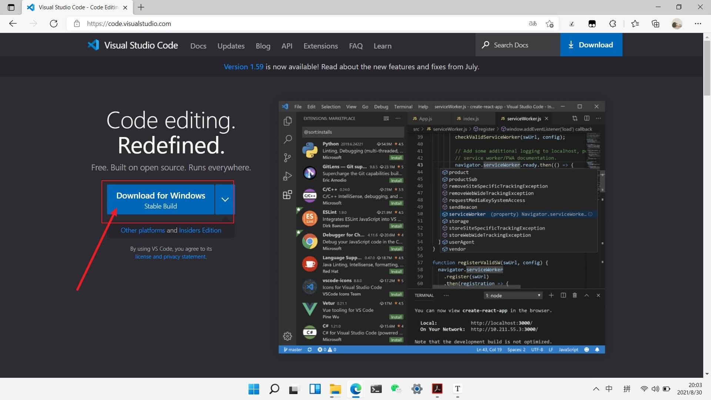Open the clock and date in tray
The width and height of the screenshot is (711, 400).
coord(690,389)
